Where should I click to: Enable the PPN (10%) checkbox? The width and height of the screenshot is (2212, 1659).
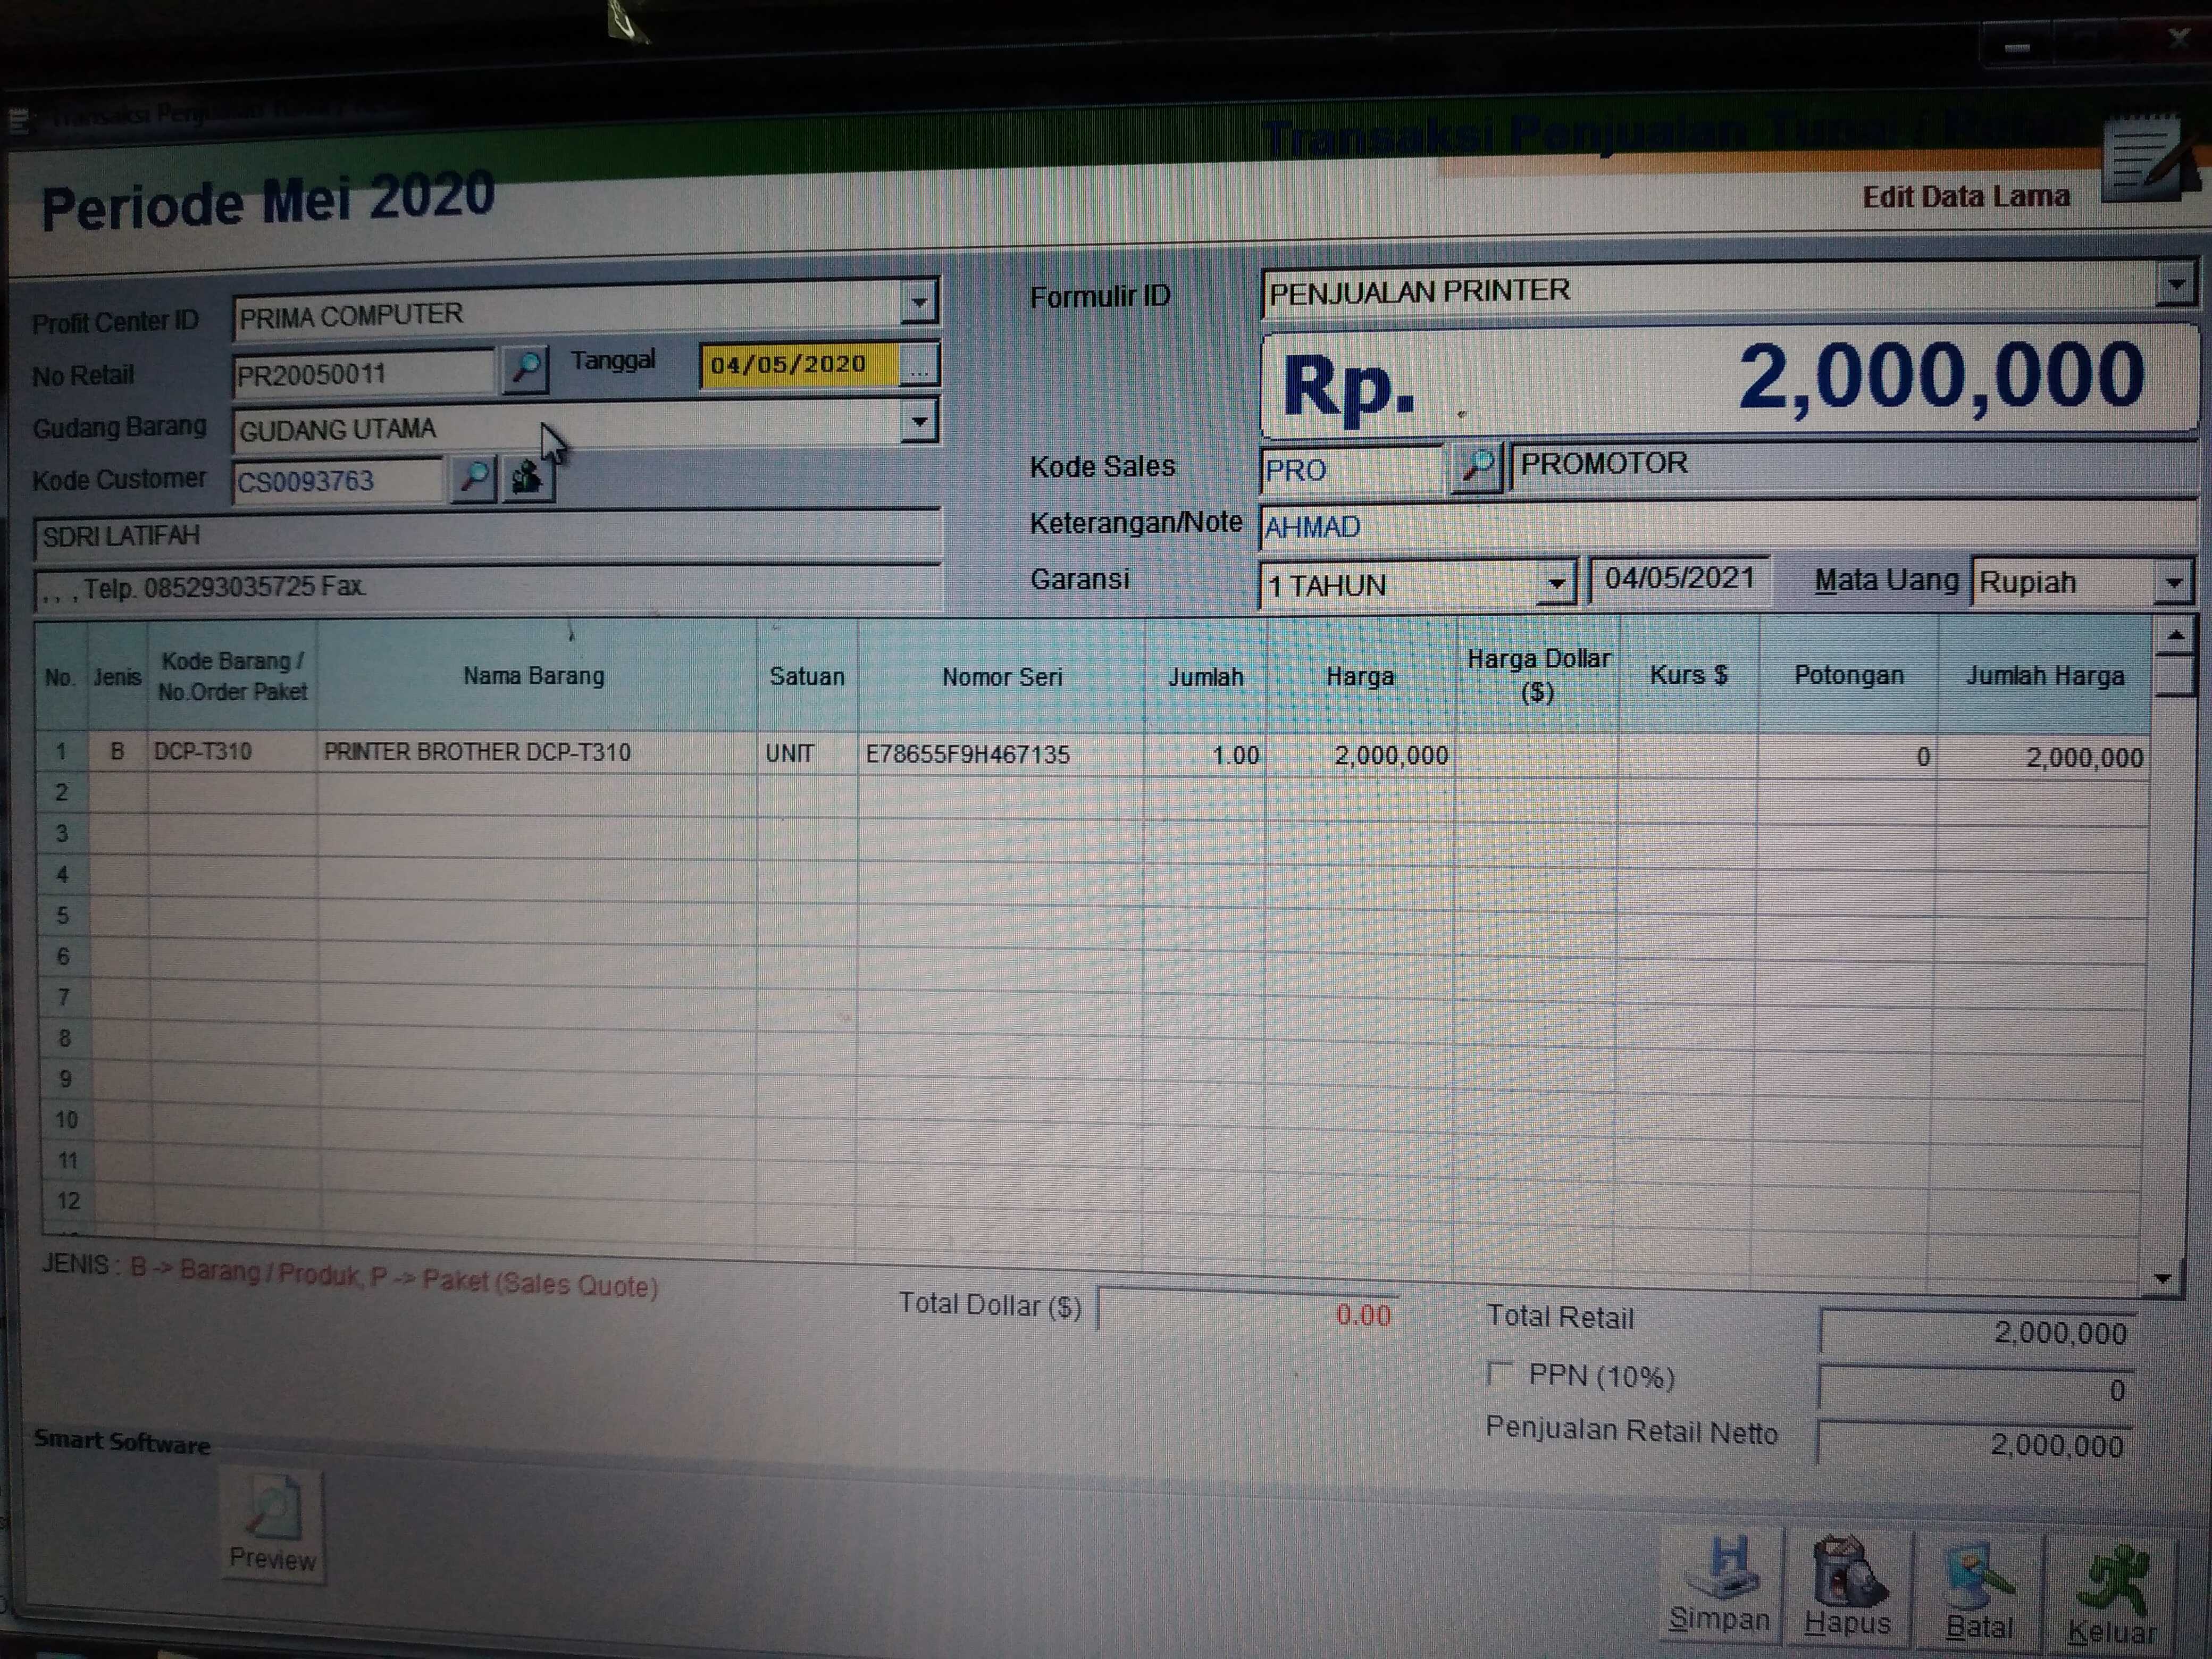[x=1499, y=1374]
